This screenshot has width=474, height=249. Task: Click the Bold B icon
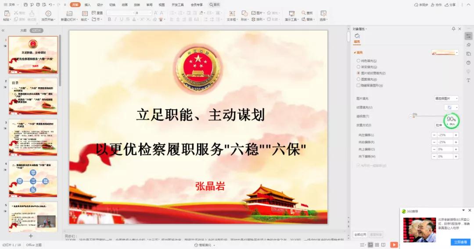point(109,19)
